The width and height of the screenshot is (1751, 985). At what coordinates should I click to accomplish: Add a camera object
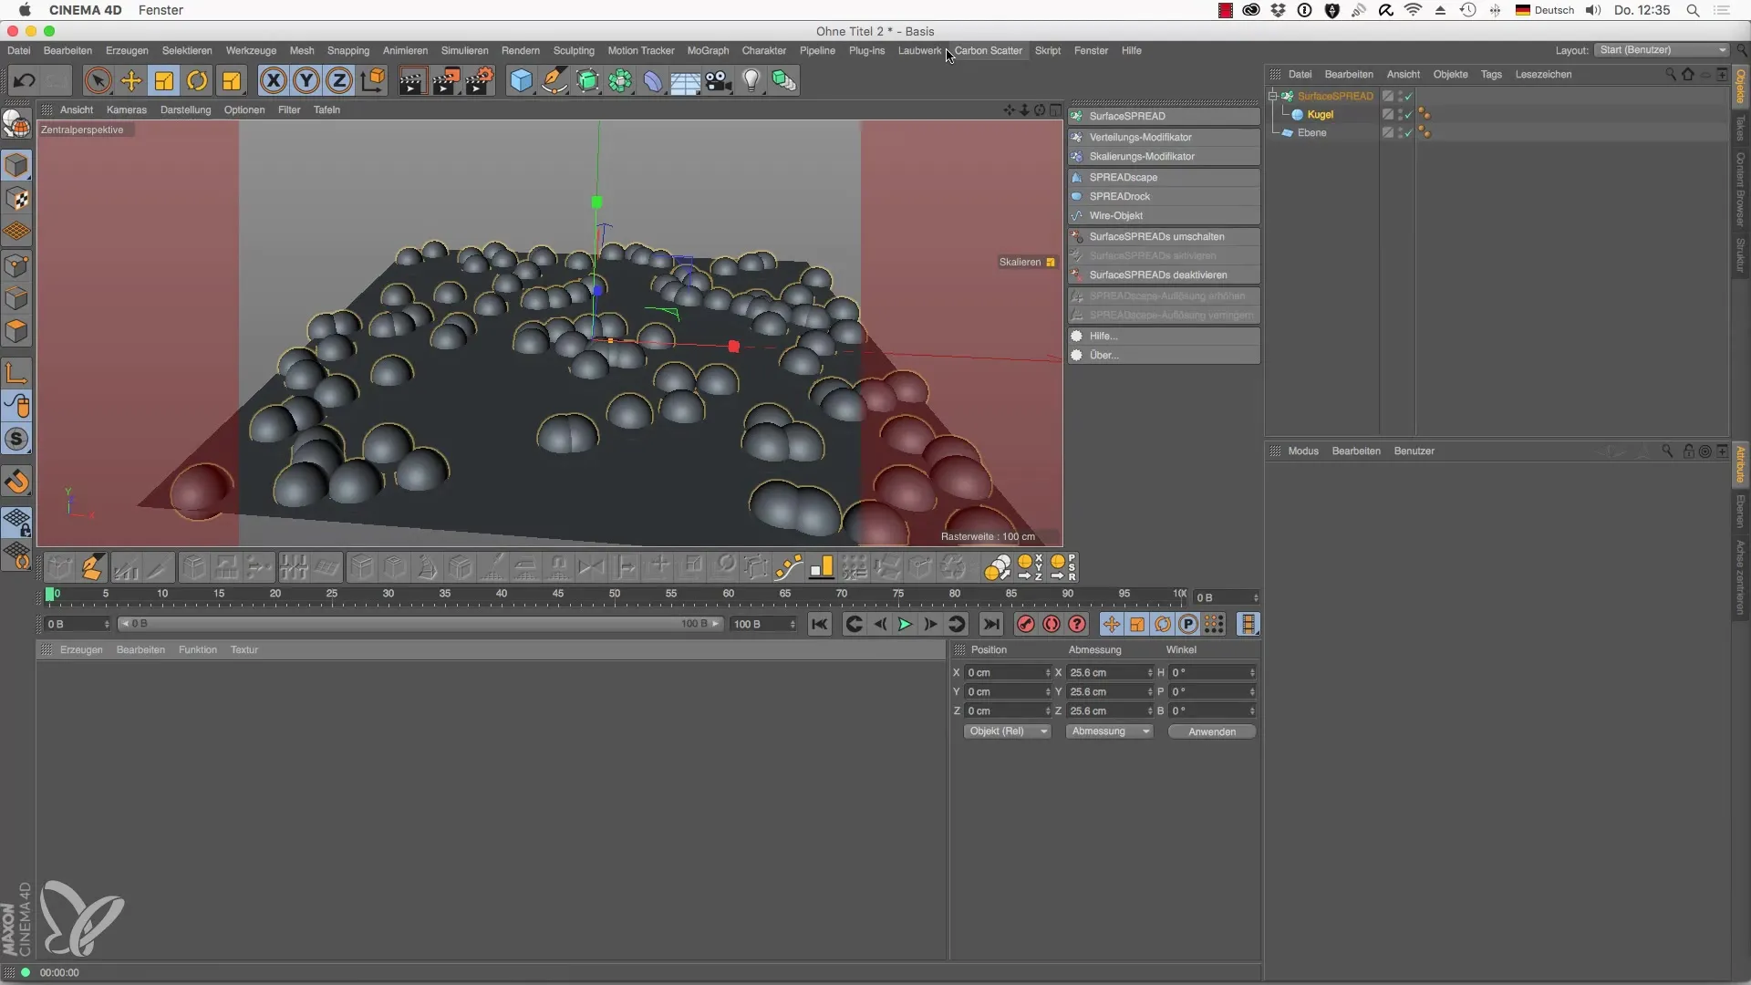tap(719, 81)
